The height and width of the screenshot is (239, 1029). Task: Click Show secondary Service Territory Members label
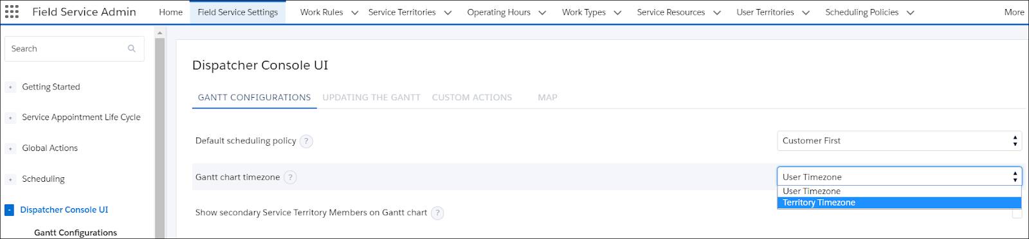point(311,213)
